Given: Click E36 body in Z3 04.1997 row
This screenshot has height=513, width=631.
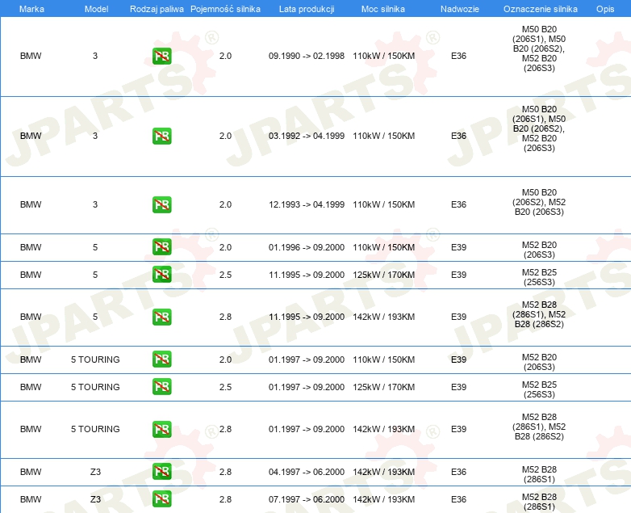Looking at the screenshot, I should (459, 472).
